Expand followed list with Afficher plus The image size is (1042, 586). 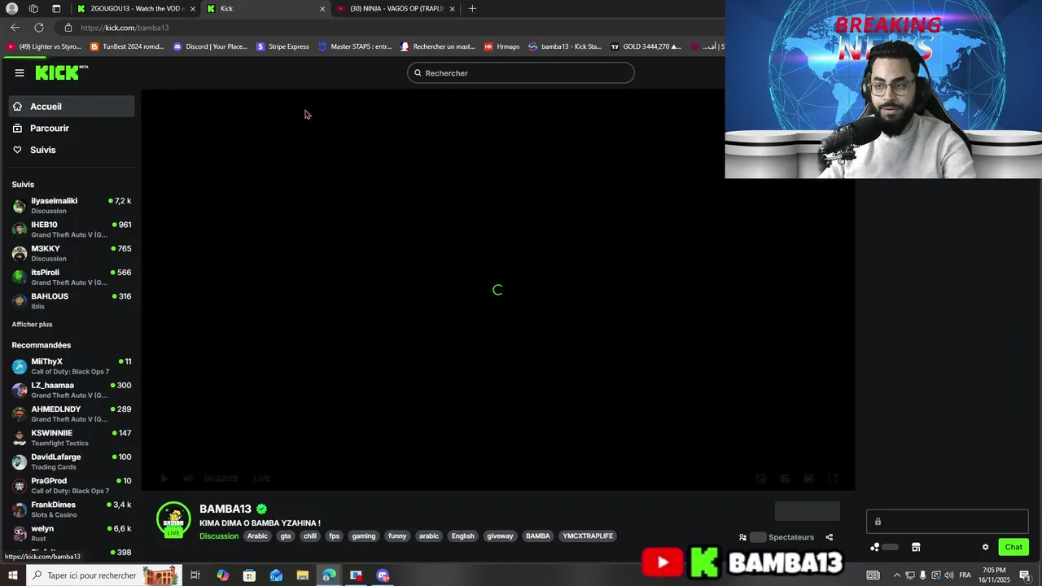point(32,324)
